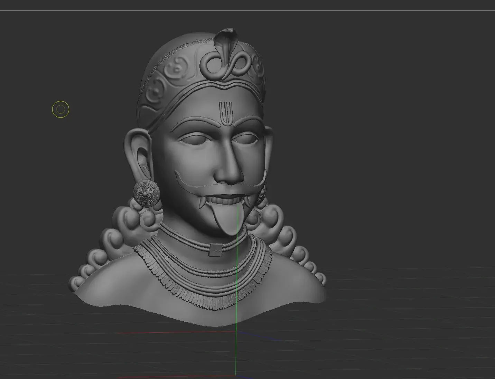Click the fully visible ear of the sculpt

click(137, 152)
